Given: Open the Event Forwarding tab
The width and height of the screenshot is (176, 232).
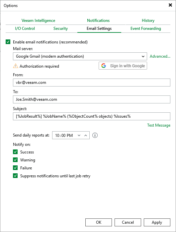Looking at the screenshot, I should pos(146,29).
